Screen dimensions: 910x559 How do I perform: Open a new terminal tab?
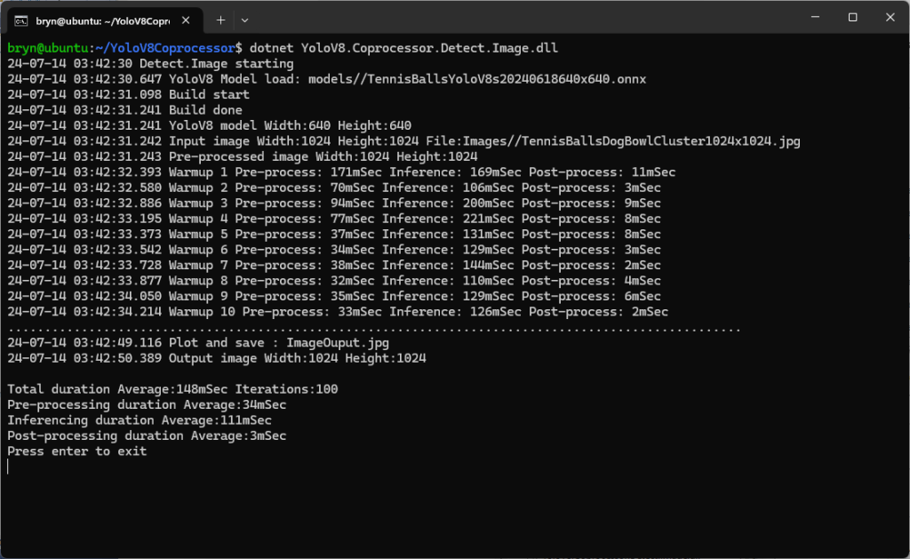click(220, 19)
